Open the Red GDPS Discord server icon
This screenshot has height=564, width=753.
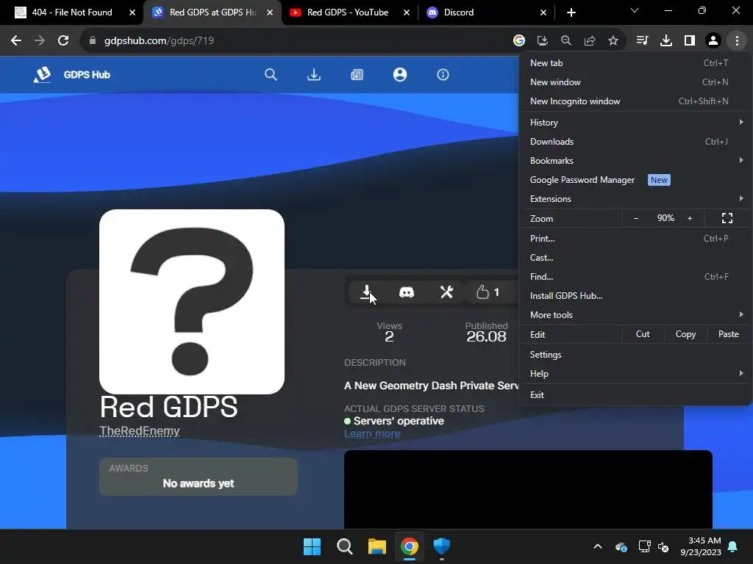pos(406,292)
